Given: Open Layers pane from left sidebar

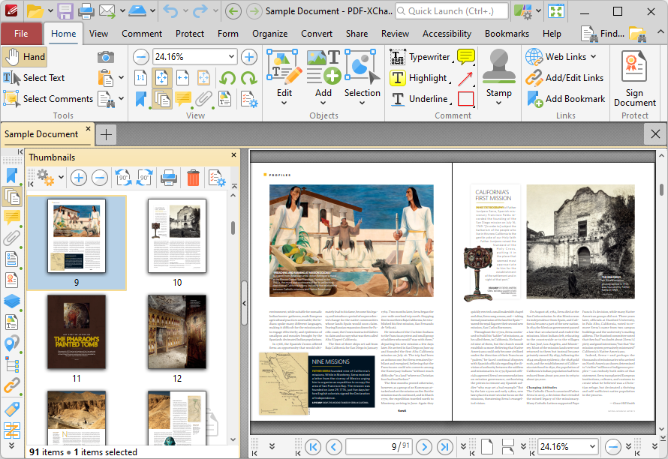Looking at the screenshot, I should pyautogui.click(x=12, y=301).
